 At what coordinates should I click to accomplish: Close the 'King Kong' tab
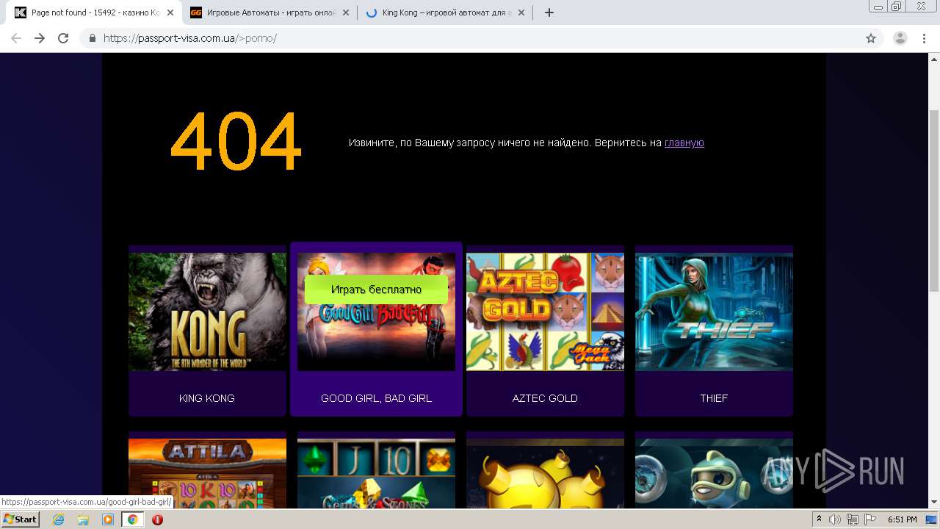point(521,12)
